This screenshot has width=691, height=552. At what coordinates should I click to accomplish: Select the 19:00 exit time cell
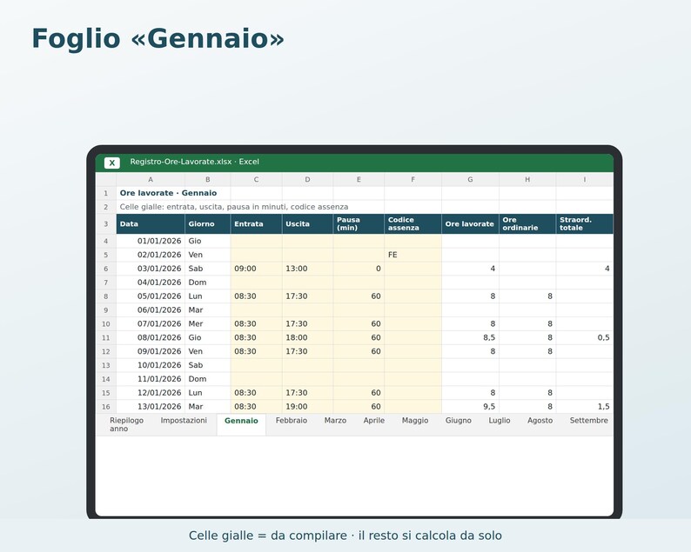click(x=307, y=407)
